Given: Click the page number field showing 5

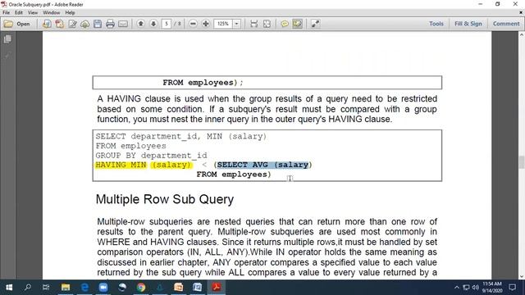Looking at the screenshot, I should pos(167,24).
